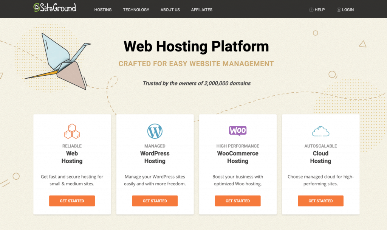The image size is (387, 230).
Task: Go to the AFFILIATES page
Action: coord(202,9)
